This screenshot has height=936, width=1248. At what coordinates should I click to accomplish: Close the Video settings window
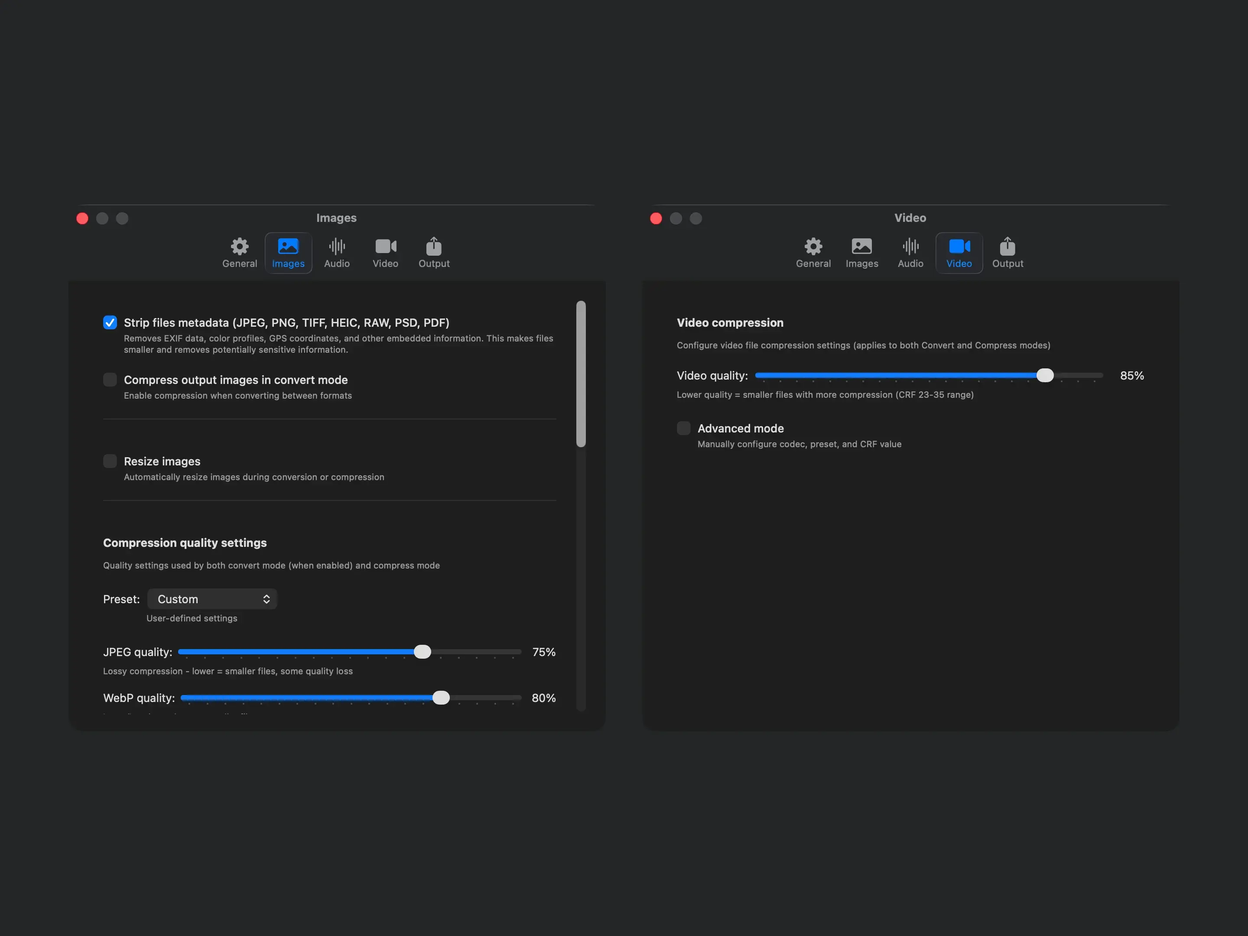tap(656, 218)
